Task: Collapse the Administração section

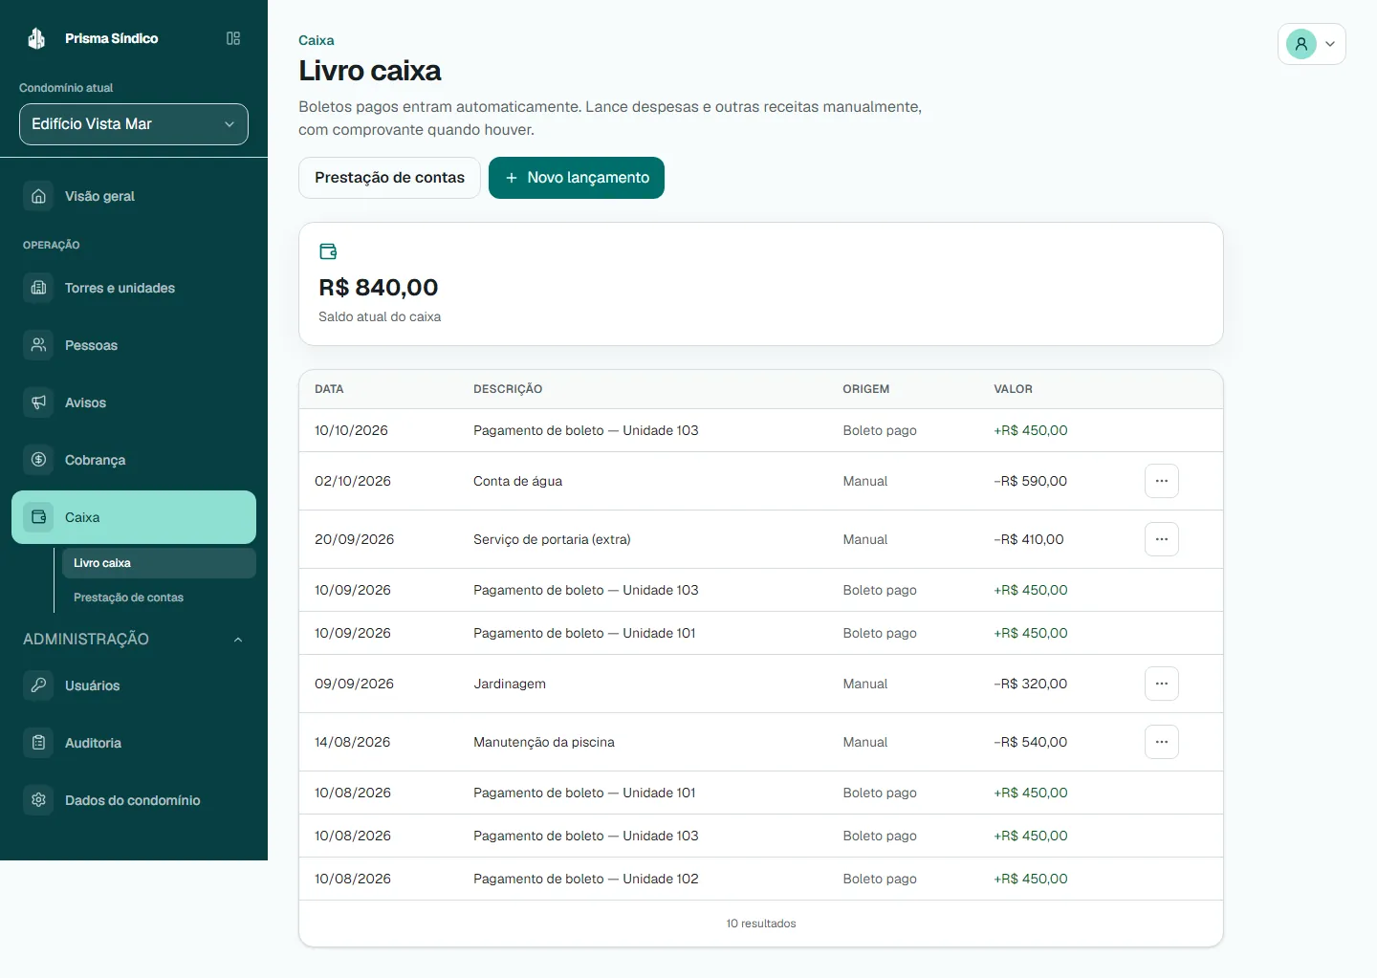Action: click(134, 640)
